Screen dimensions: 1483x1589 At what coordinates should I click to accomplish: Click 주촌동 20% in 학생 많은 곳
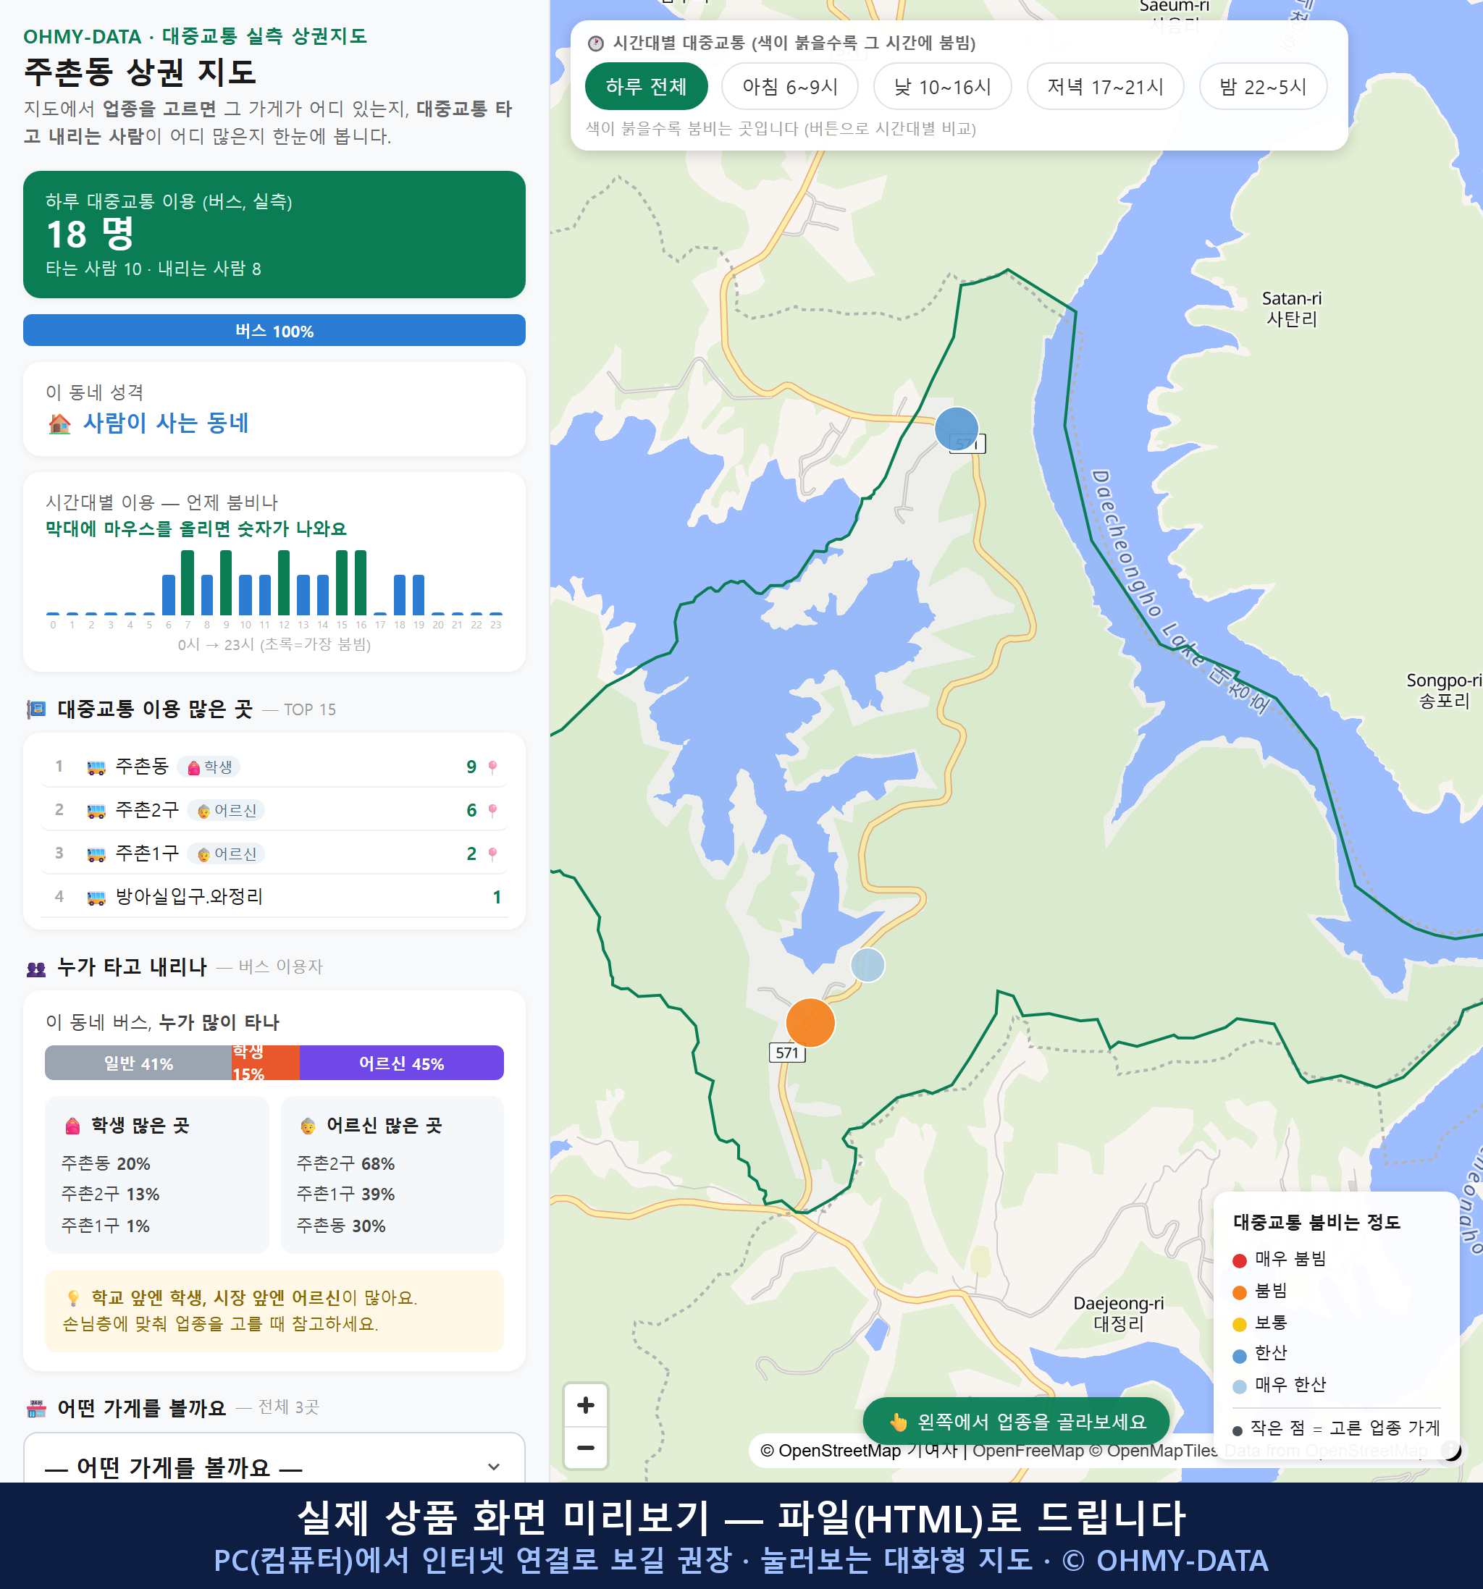click(106, 1163)
